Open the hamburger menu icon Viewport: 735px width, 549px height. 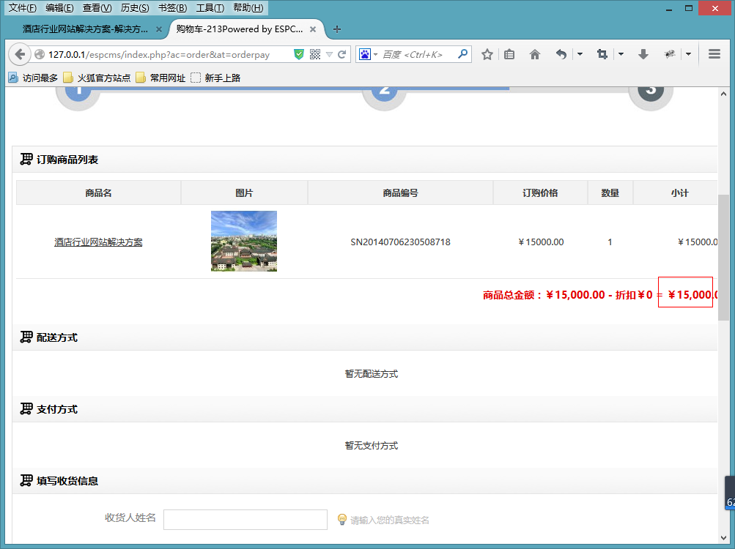click(714, 54)
